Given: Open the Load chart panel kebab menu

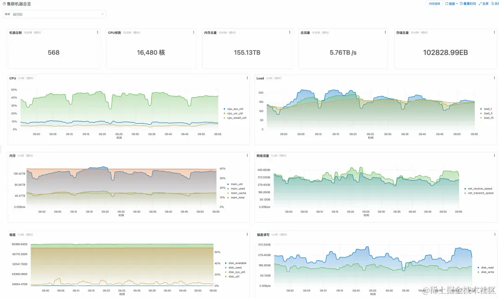Looking at the screenshot, I should click(x=494, y=78).
